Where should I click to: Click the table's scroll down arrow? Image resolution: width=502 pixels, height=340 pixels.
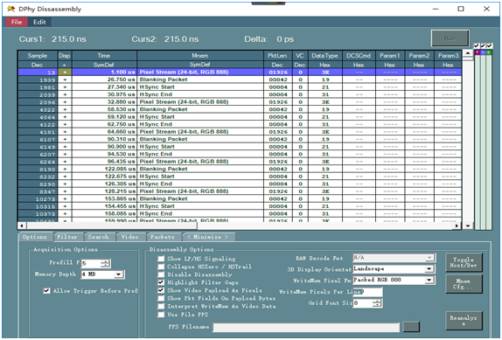[468, 226]
